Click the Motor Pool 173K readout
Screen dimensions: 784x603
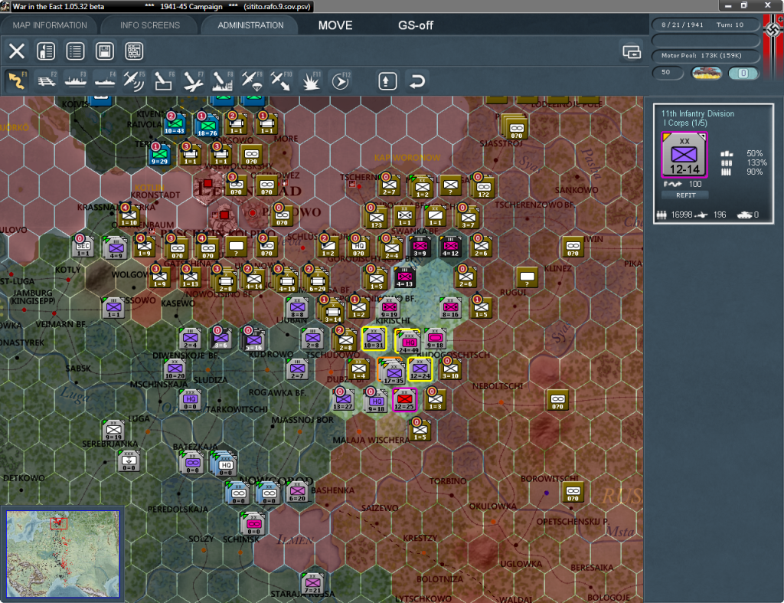[x=705, y=55]
